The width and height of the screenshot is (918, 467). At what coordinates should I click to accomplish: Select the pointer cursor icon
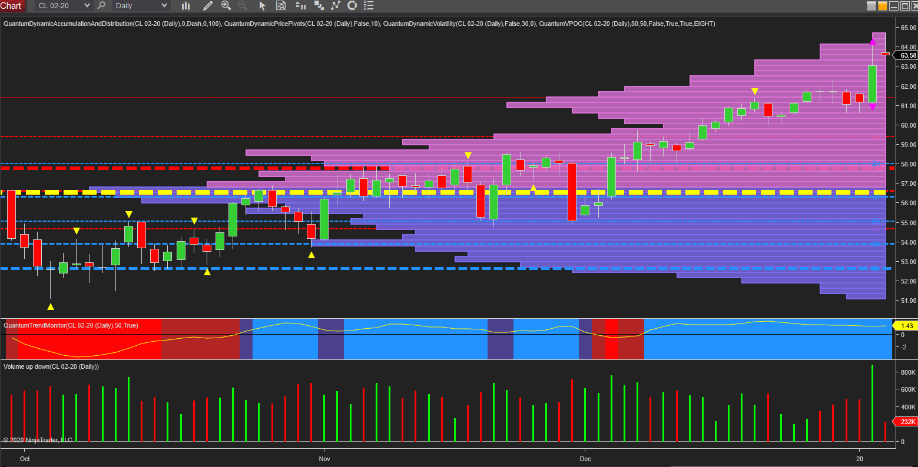tap(263, 6)
